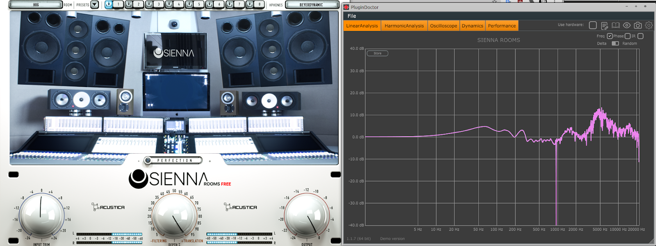The image size is (656, 246).
Task: Save to preset slot 5 arrow icon
Action: click(x=189, y=4)
